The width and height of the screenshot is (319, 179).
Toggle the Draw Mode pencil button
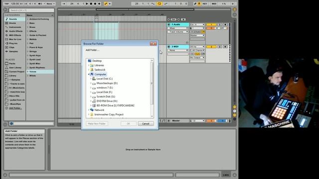click(195, 3)
